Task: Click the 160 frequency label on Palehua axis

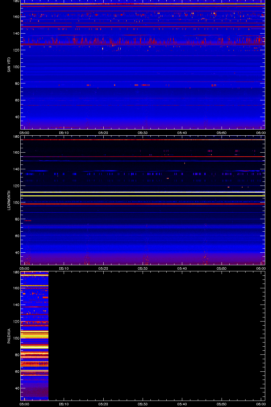Action: point(16,288)
